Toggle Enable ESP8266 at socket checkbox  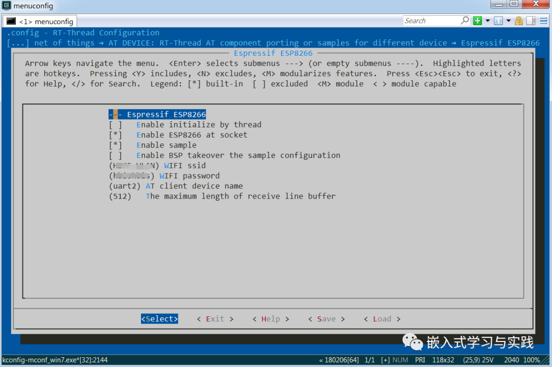pyautogui.click(x=115, y=135)
